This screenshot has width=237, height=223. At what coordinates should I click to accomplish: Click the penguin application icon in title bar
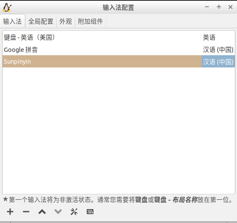click(x=7, y=7)
